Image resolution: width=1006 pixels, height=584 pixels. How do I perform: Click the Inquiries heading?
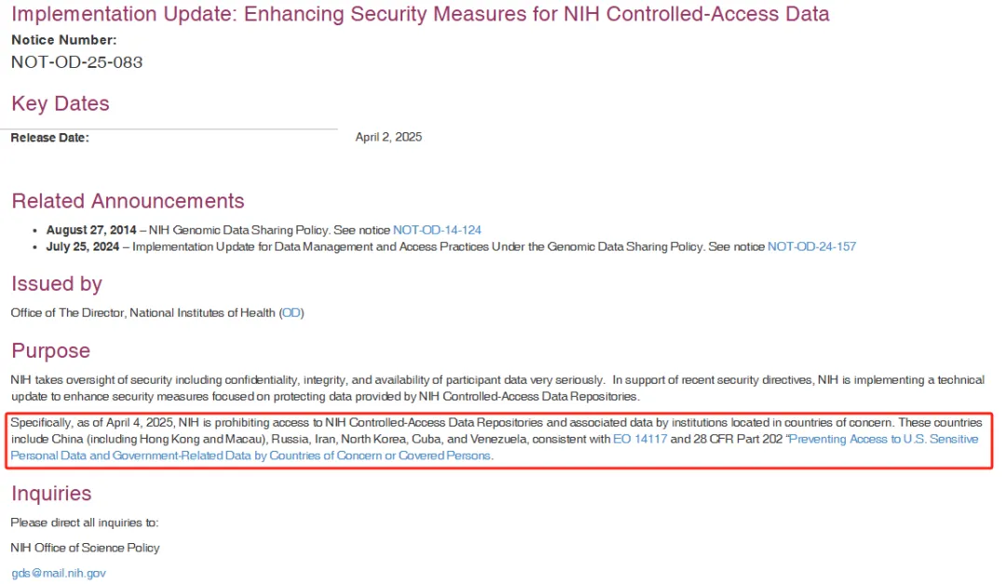(x=51, y=494)
